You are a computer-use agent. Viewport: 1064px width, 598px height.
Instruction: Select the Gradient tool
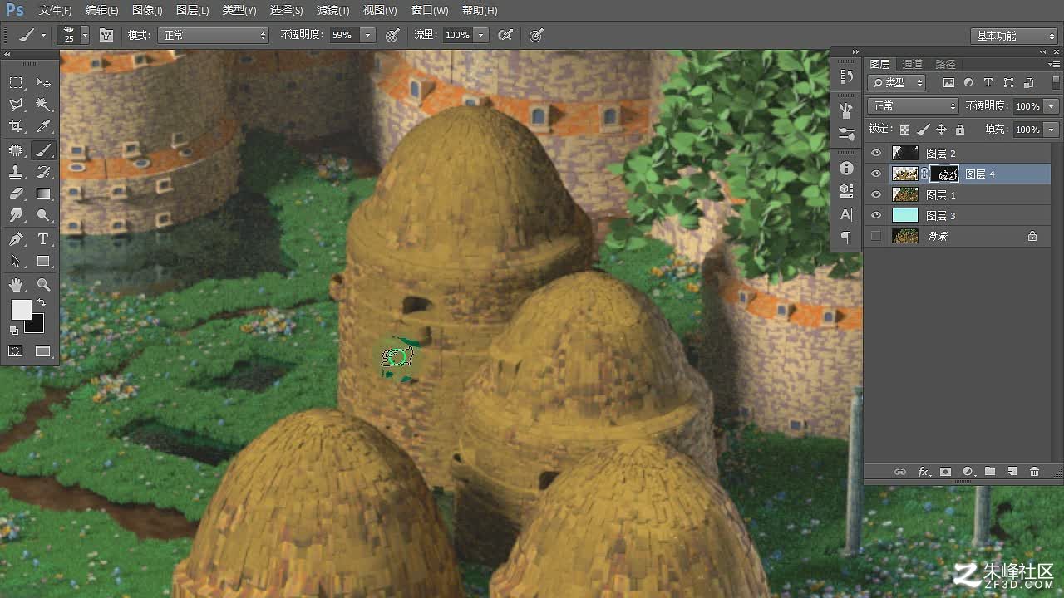(43, 194)
